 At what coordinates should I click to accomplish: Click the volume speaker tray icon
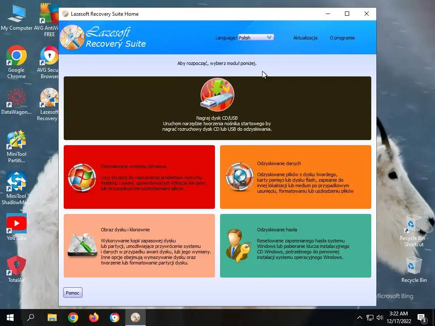(x=380, y=318)
